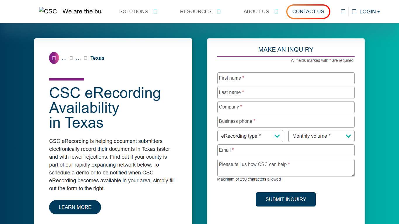Click the chevron icon next to RESOURCES
The height and width of the screenshot is (224, 399).
click(x=219, y=11)
